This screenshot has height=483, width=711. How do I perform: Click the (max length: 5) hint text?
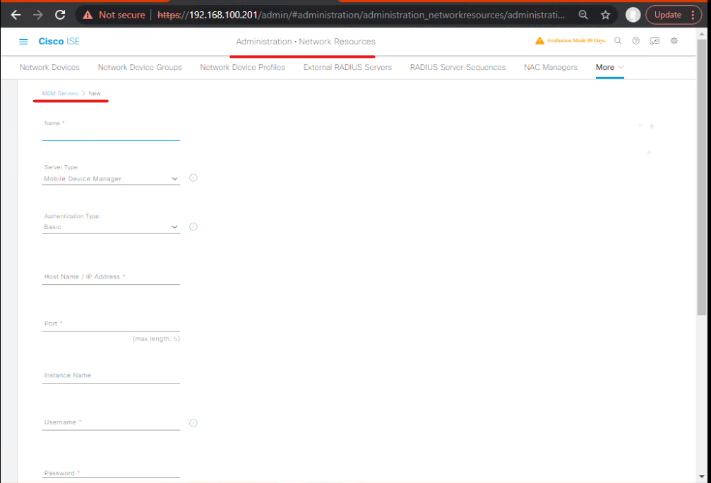pyautogui.click(x=156, y=339)
